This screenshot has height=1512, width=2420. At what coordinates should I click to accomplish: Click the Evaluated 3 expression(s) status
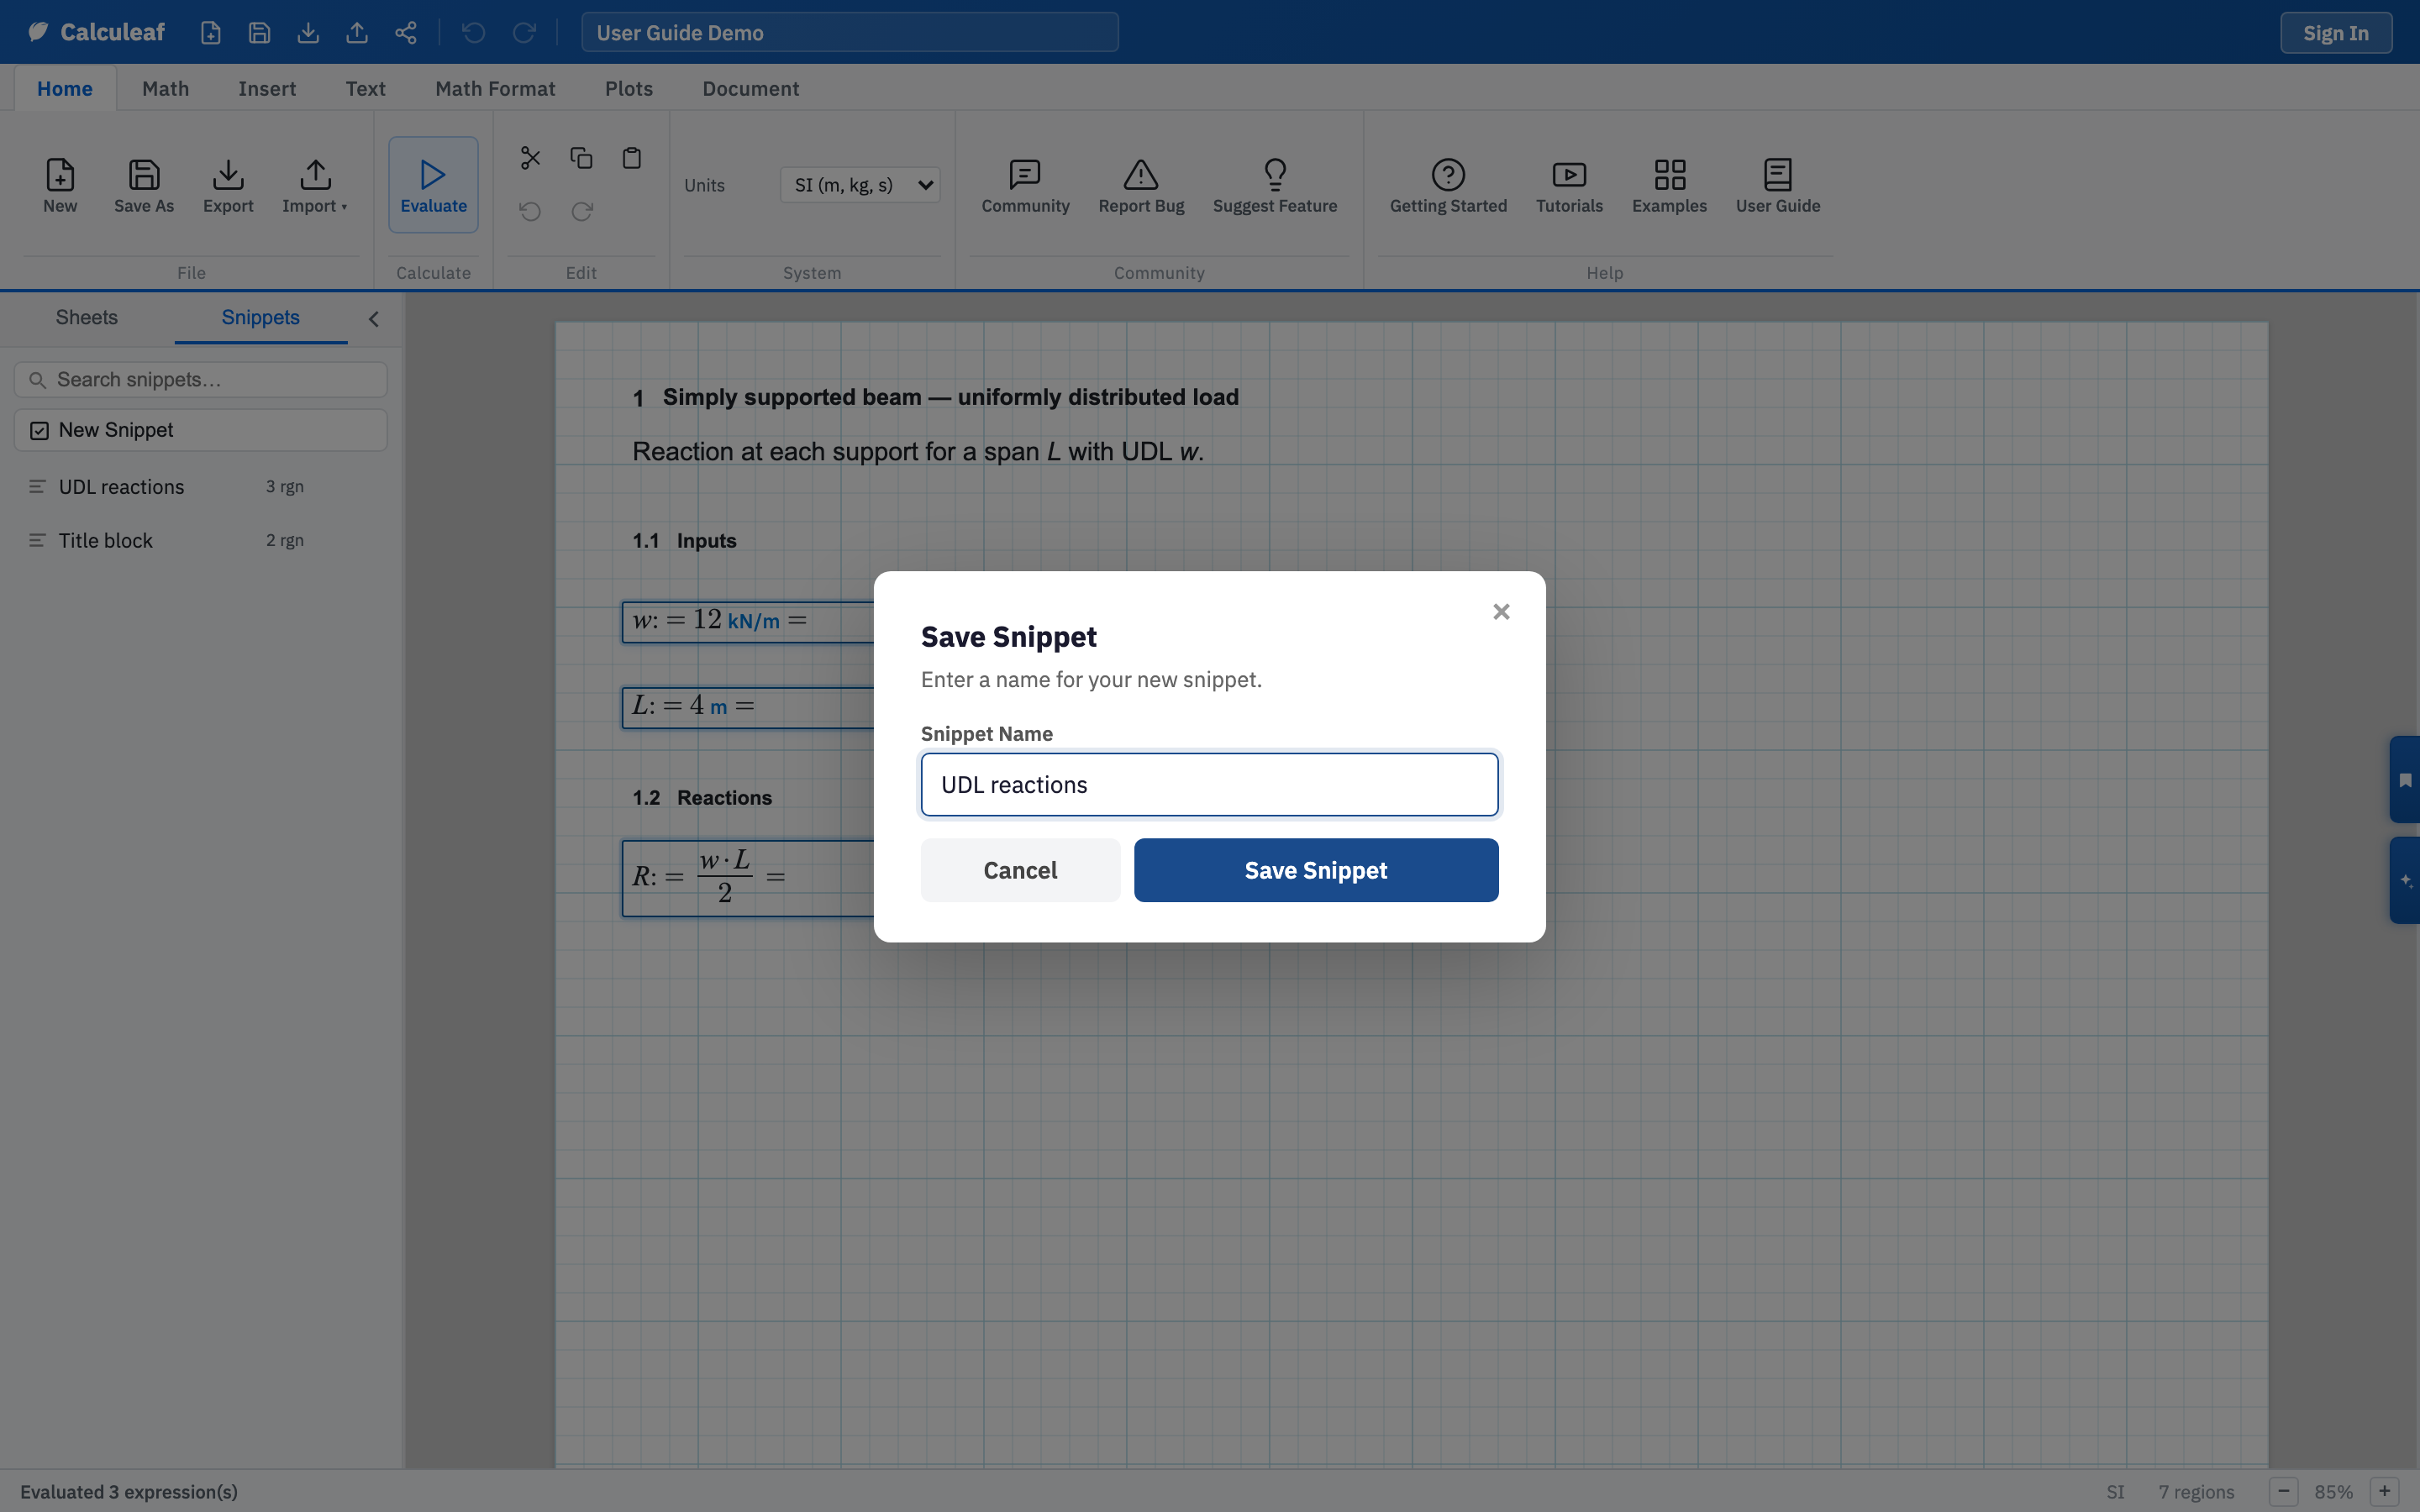point(129,1492)
